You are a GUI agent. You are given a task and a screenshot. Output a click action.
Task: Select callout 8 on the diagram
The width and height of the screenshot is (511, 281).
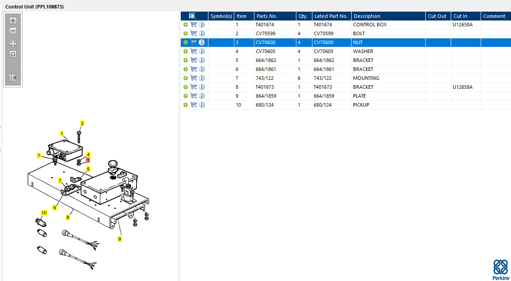coord(68,217)
